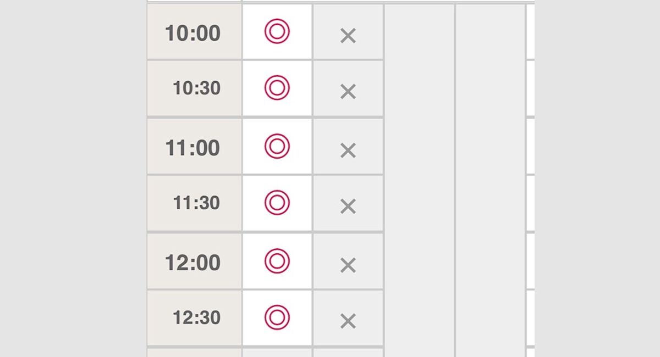This screenshot has width=660, height=357.
Task: Click the 11:00 time label
Action: coord(193,148)
